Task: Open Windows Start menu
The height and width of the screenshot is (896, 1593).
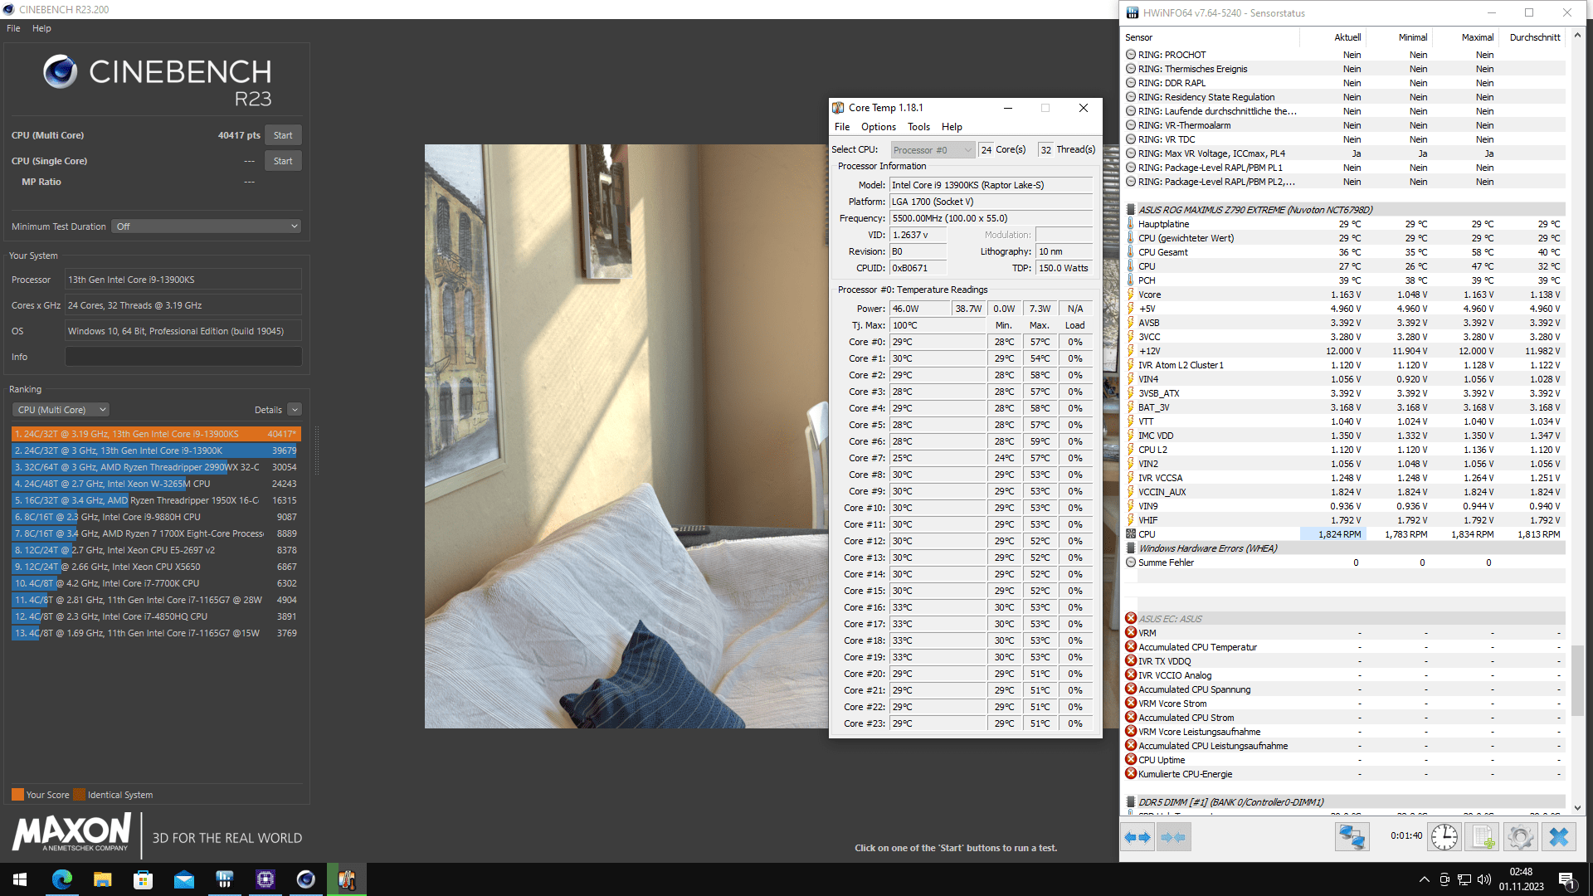Action: [x=20, y=879]
